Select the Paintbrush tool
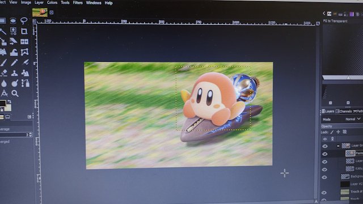363x204 pixels. 3,62
